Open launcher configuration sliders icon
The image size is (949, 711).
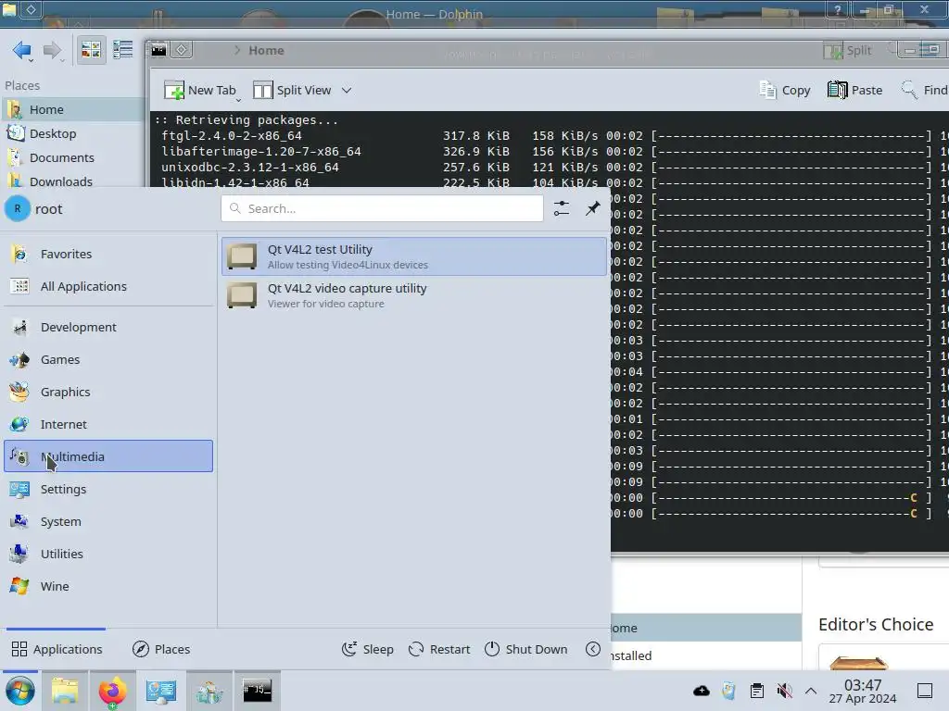point(561,208)
